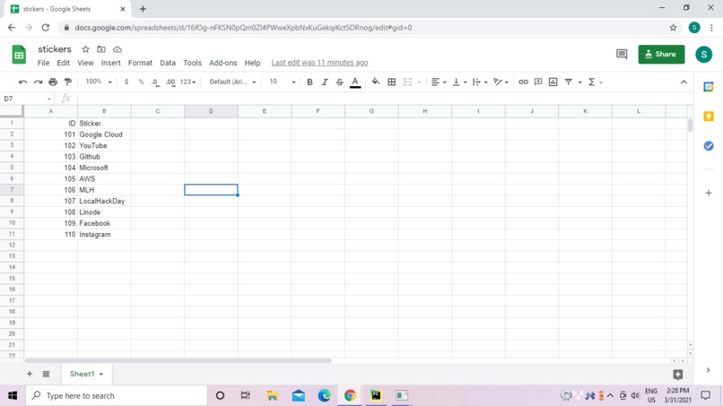The width and height of the screenshot is (723, 406).
Task: Format selection as percent
Action: coord(141,82)
